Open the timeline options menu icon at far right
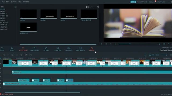Viewport: 172px width, 96px height. point(171,55)
